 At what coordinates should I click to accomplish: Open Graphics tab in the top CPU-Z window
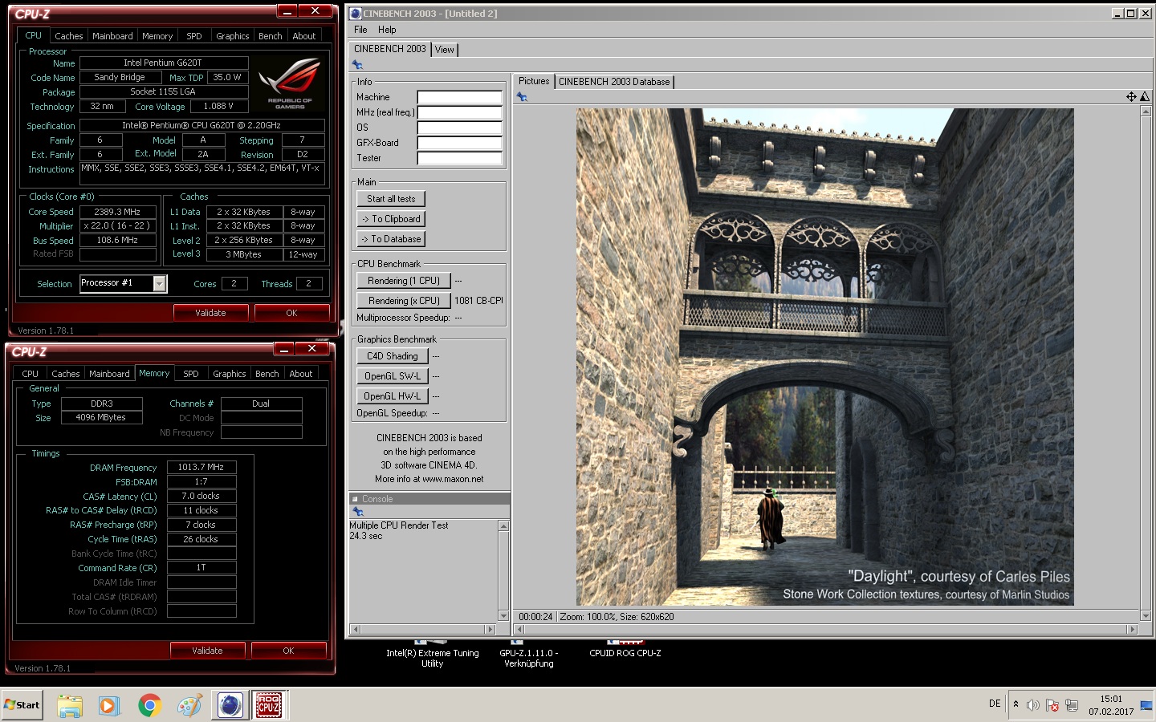pos(233,36)
